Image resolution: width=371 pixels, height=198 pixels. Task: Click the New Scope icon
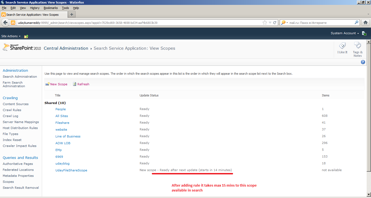[47, 84]
